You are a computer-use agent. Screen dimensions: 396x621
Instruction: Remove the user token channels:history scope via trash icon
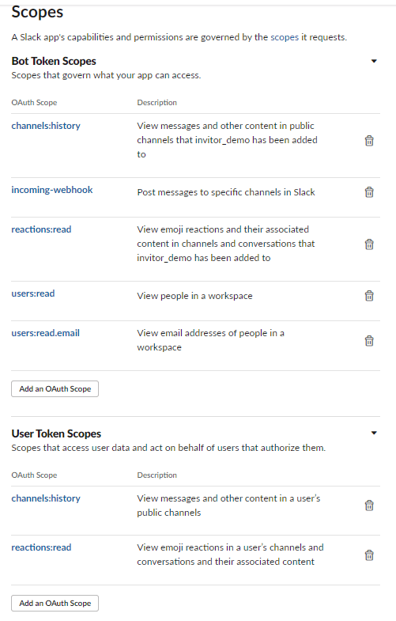tap(368, 506)
